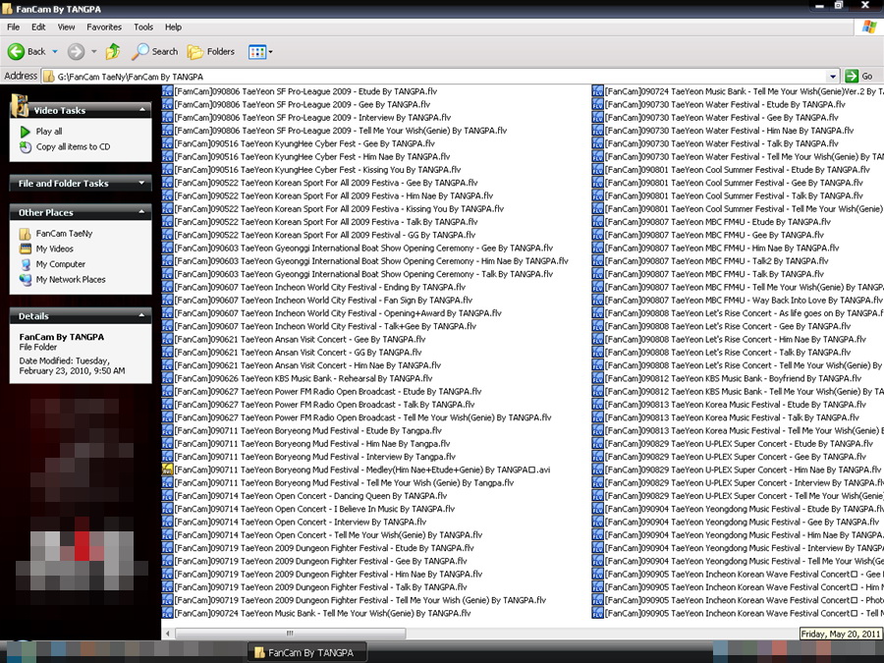Select 'Dungeon Fighter Festival - Talk' file
Viewport: 884px width, 663px height.
click(321, 587)
